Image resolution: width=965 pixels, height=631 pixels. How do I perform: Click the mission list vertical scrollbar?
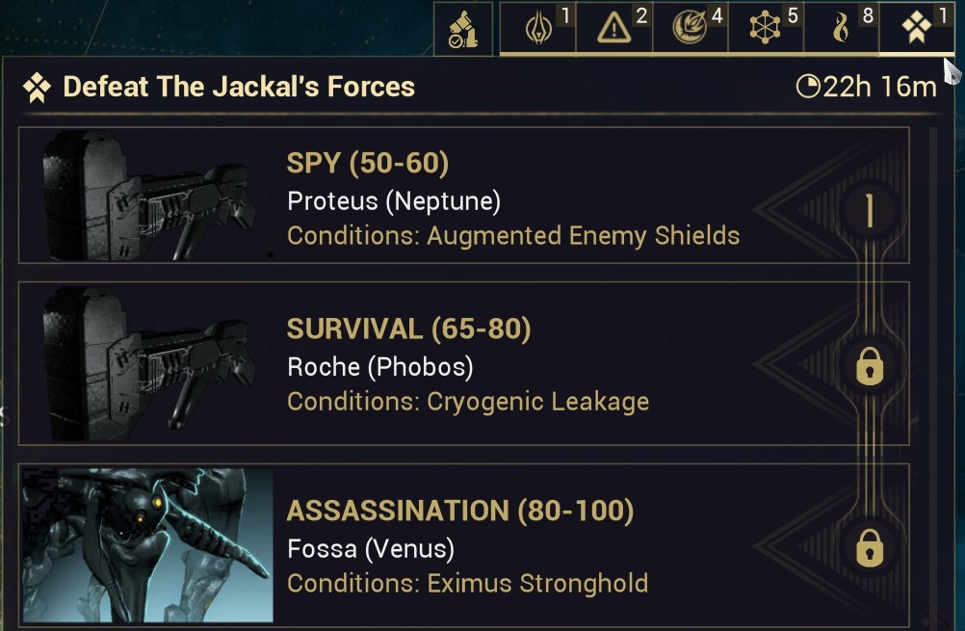[932, 366]
